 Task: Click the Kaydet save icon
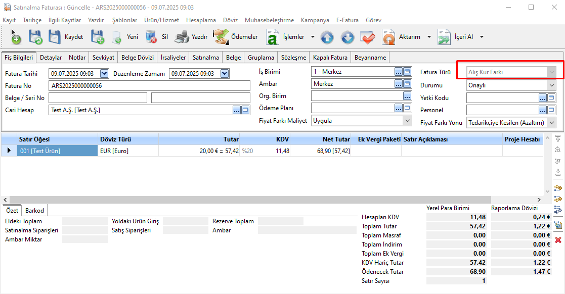point(55,37)
